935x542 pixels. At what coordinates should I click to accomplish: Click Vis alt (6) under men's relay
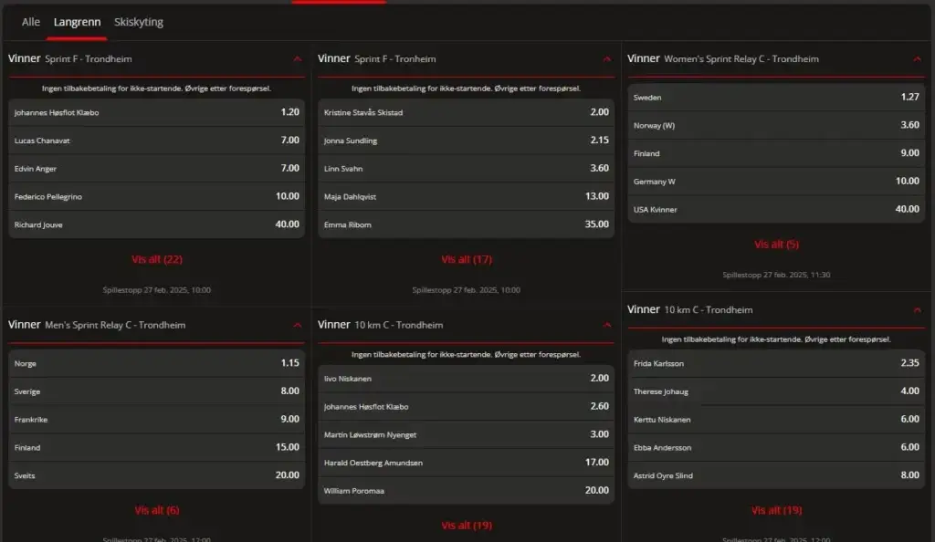click(x=157, y=510)
